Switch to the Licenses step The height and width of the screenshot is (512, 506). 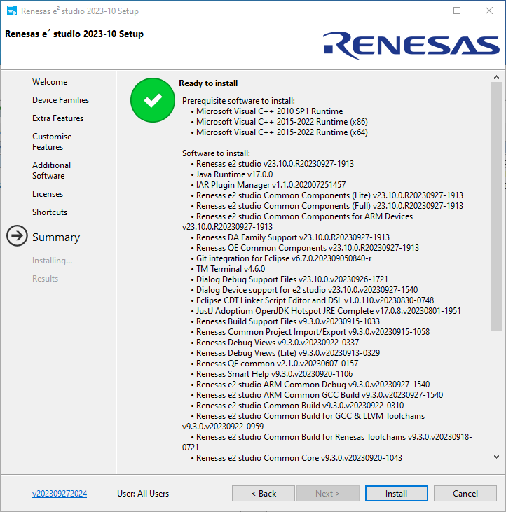coord(48,194)
